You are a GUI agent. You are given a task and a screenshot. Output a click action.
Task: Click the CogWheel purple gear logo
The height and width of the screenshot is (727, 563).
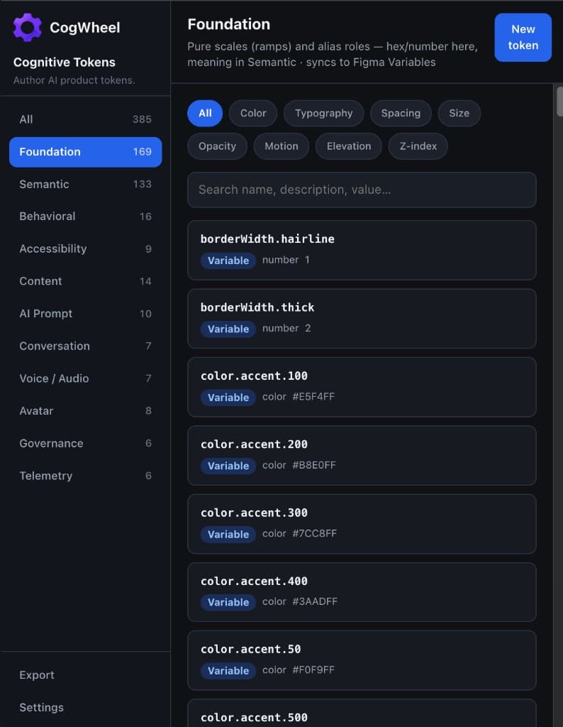(28, 28)
